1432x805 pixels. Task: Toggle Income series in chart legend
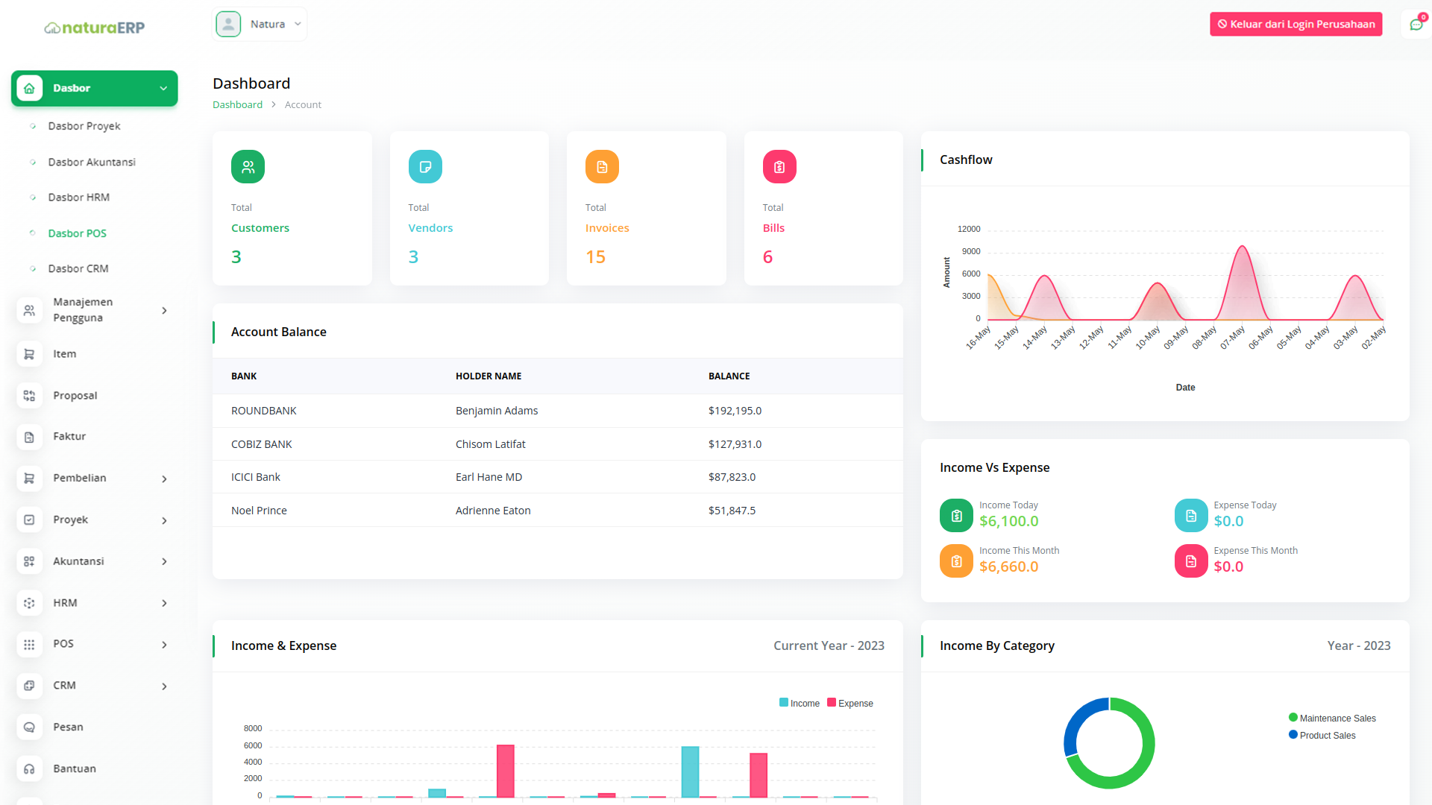coord(799,703)
